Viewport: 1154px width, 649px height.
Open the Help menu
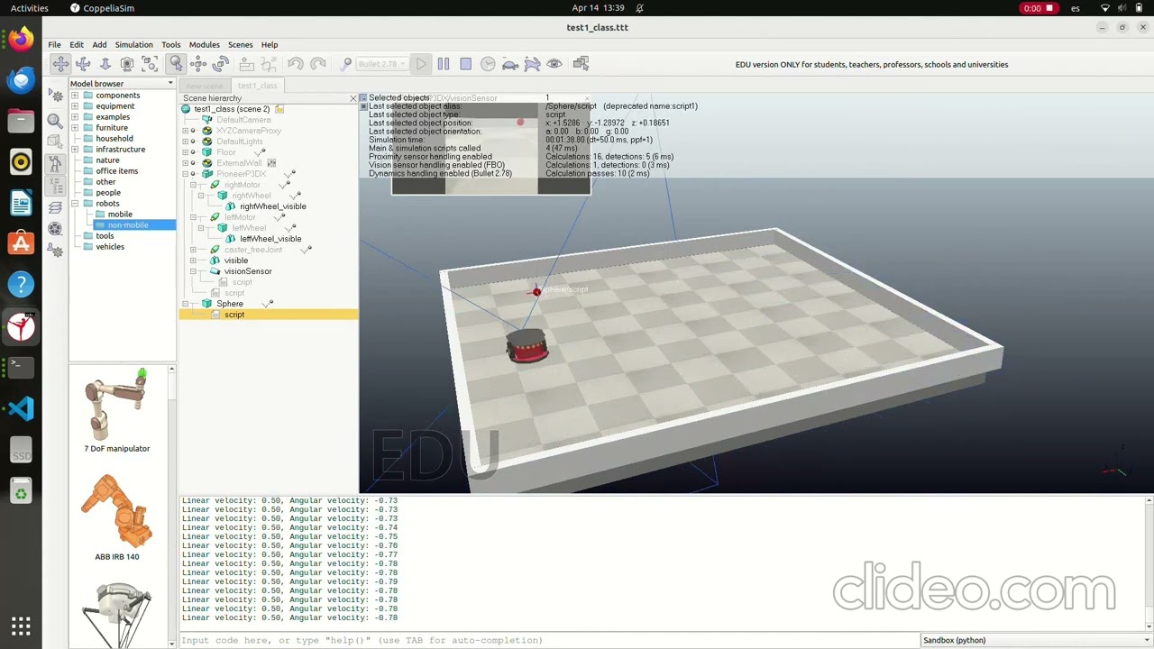coord(270,44)
